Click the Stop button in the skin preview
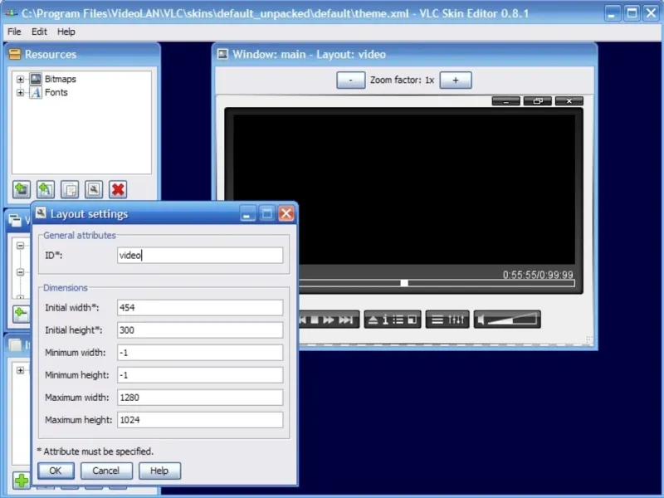 [x=315, y=320]
